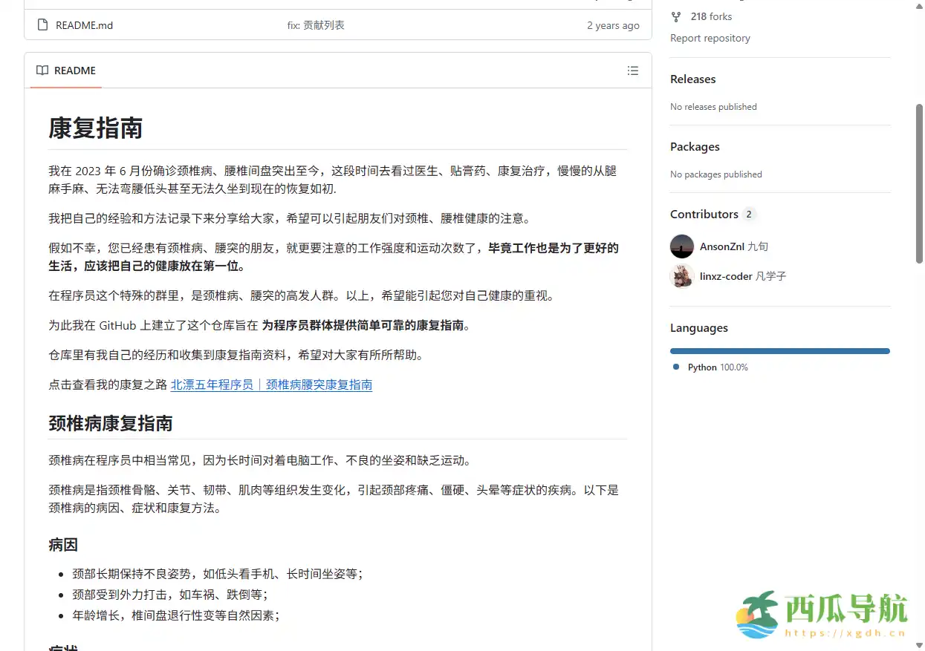925x651 pixels.
Task: Click the scrollbar down arrow at bottom right
Action: [918, 645]
